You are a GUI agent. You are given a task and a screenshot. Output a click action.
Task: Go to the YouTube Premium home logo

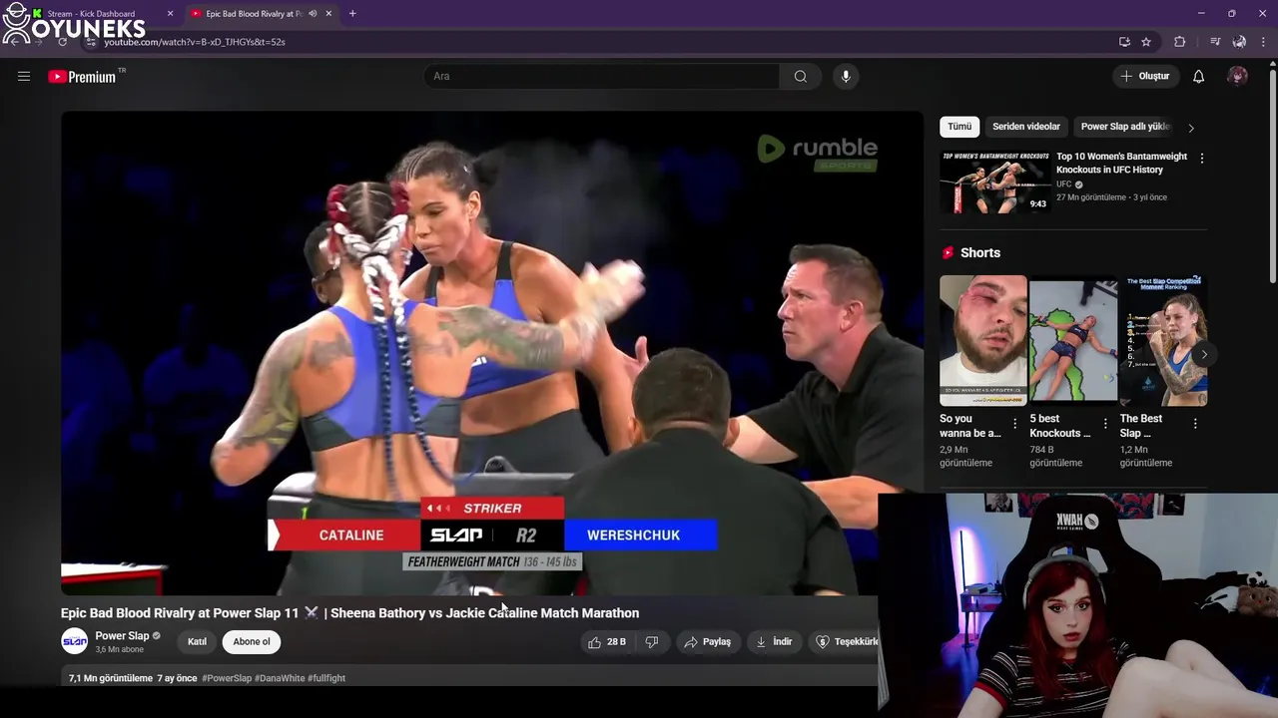[82, 77]
